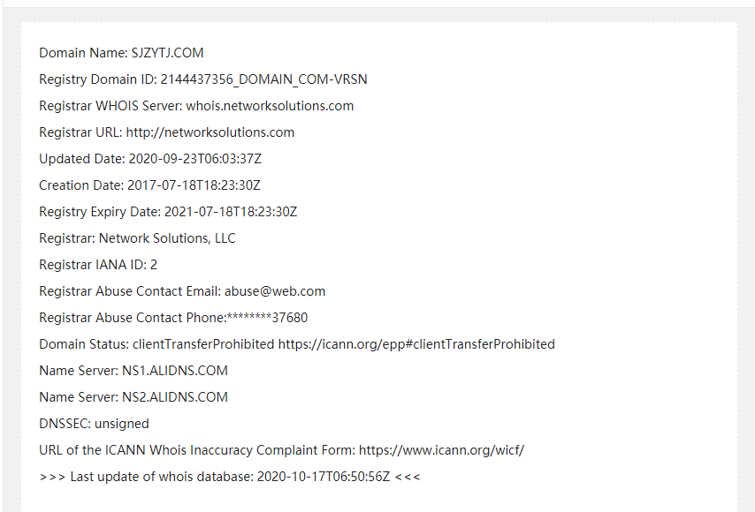Click the NS1.ALIDNS.COM name server

click(x=175, y=371)
